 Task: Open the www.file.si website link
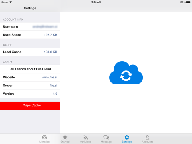coord(50,77)
